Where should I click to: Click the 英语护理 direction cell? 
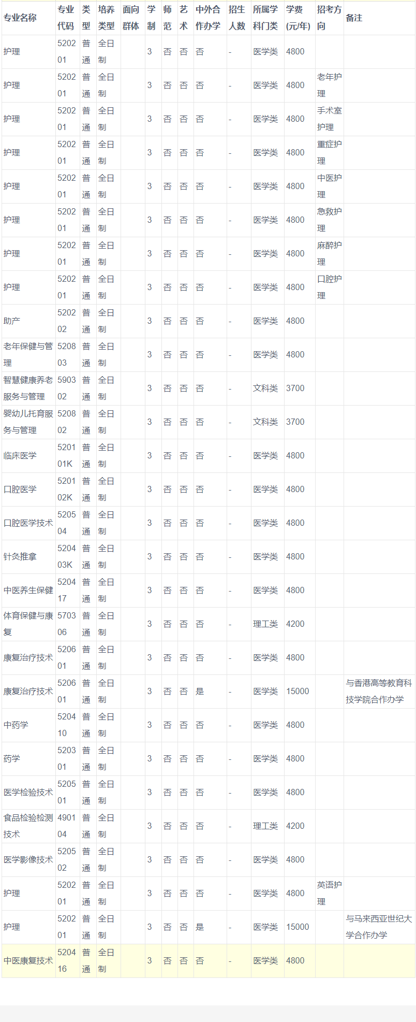tap(329, 894)
